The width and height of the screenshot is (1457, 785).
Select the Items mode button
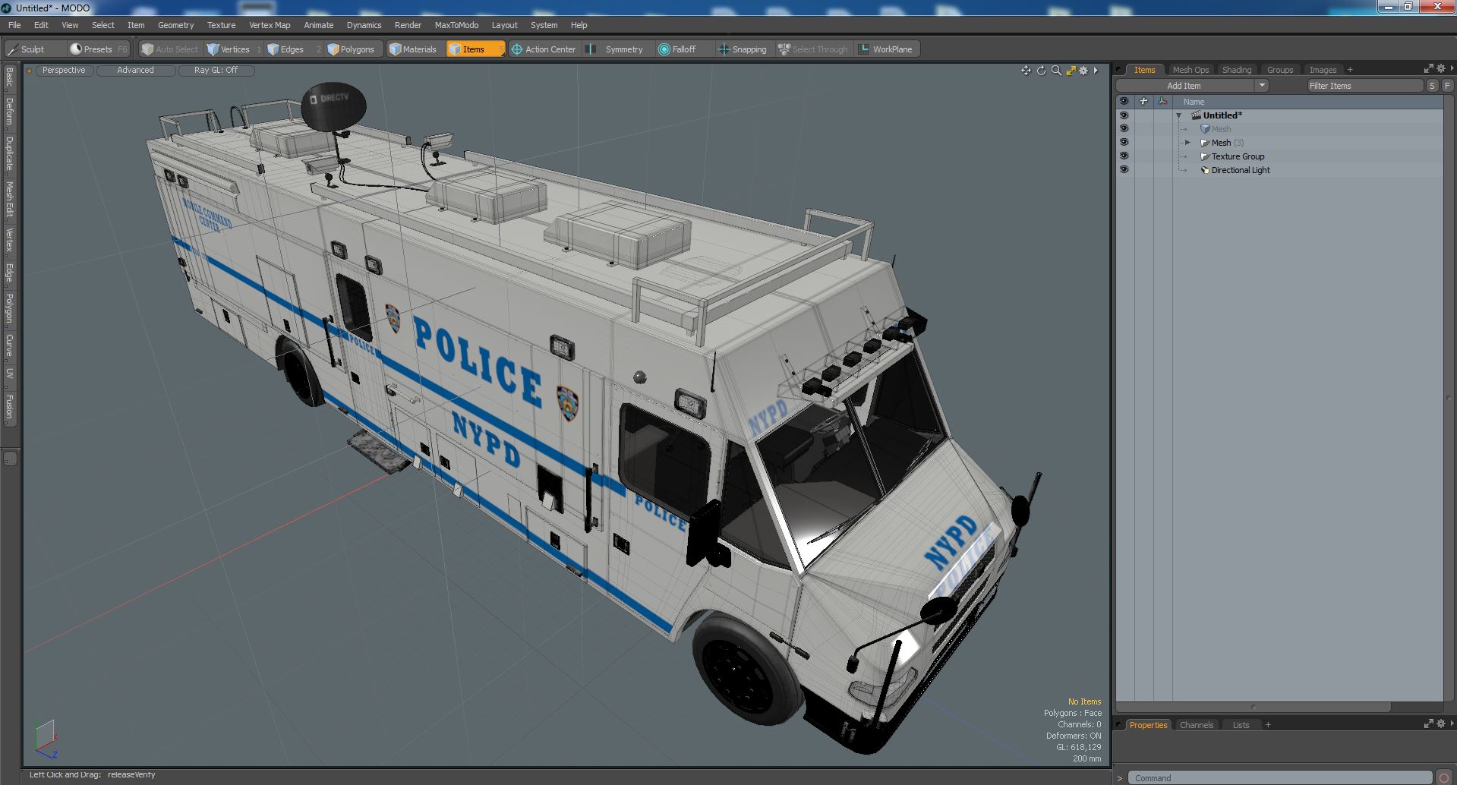475,49
